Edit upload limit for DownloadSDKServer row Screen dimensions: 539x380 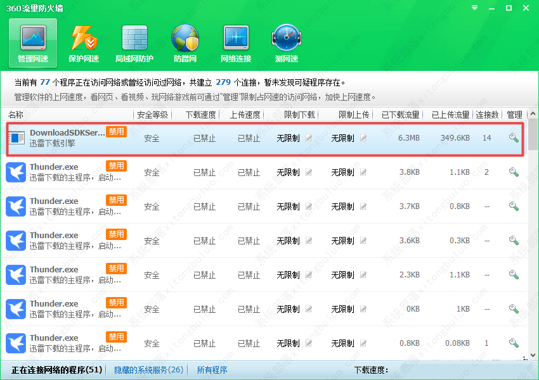coord(363,138)
